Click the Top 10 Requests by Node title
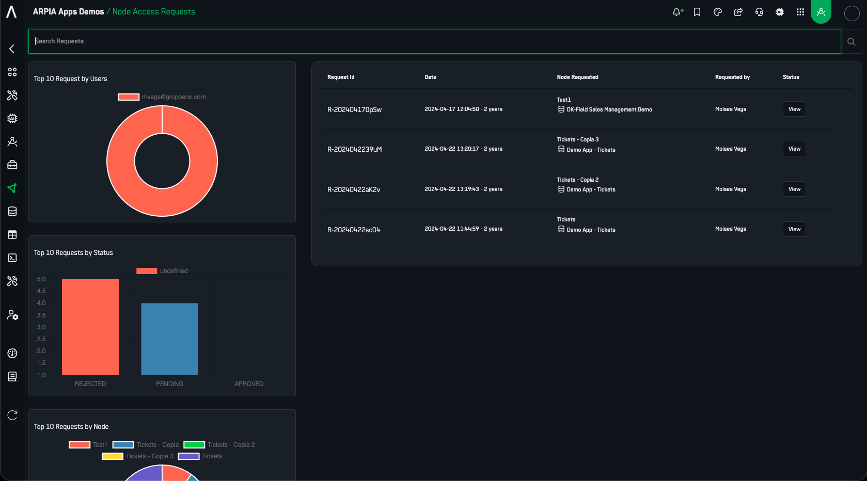 [71, 427]
